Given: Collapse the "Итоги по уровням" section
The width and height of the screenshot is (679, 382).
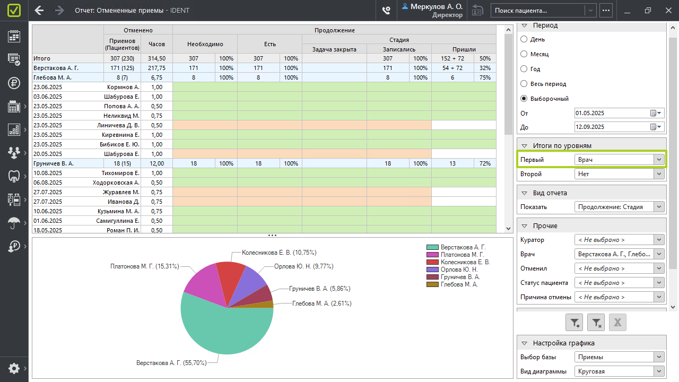Looking at the screenshot, I should pos(525,146).
